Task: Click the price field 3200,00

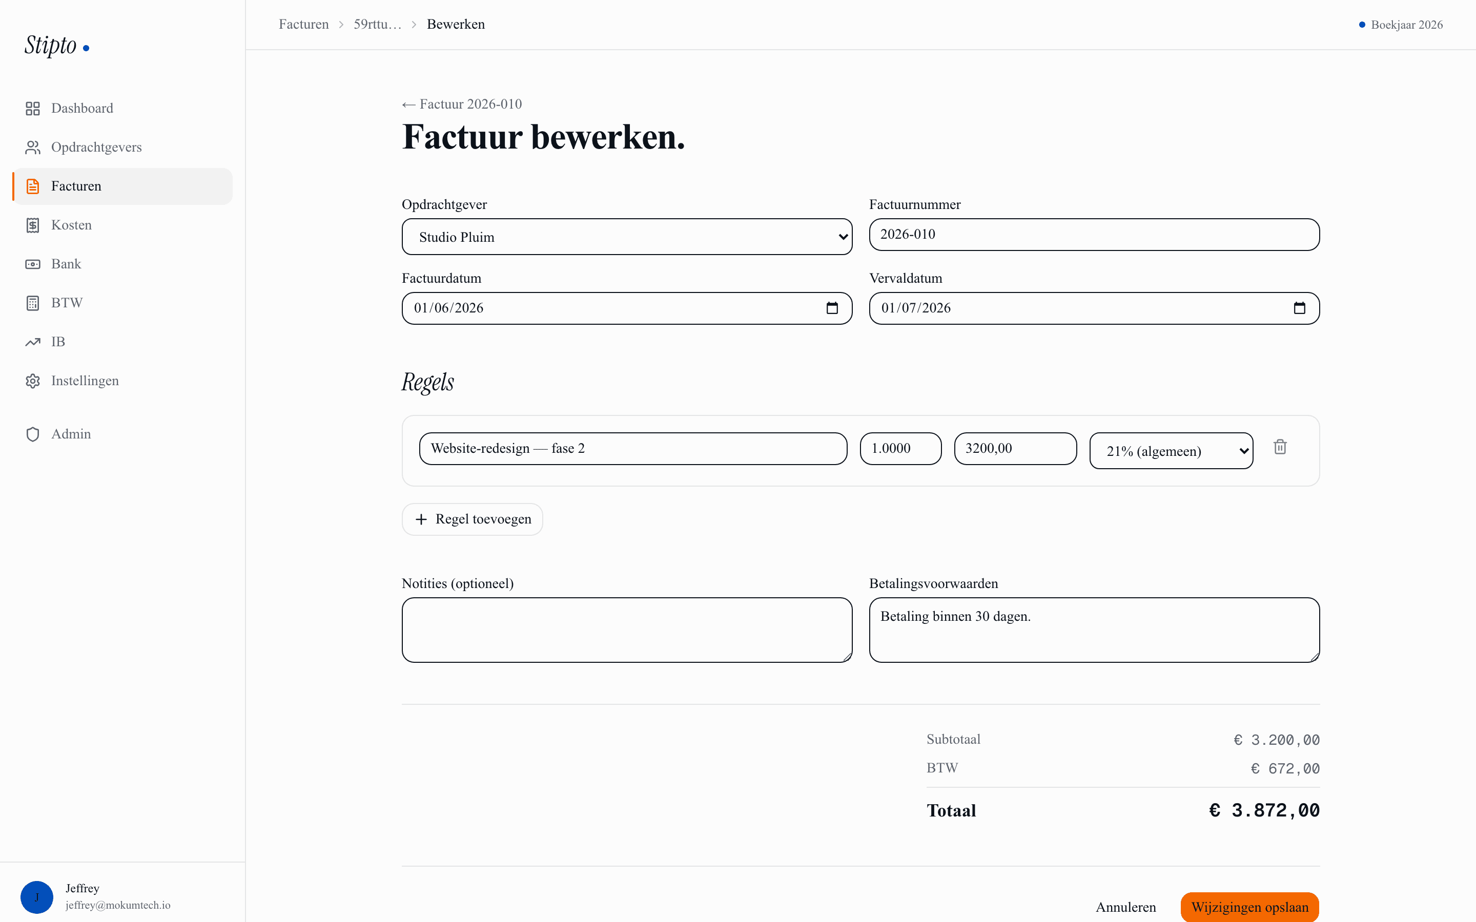Action: [1015, 448]
